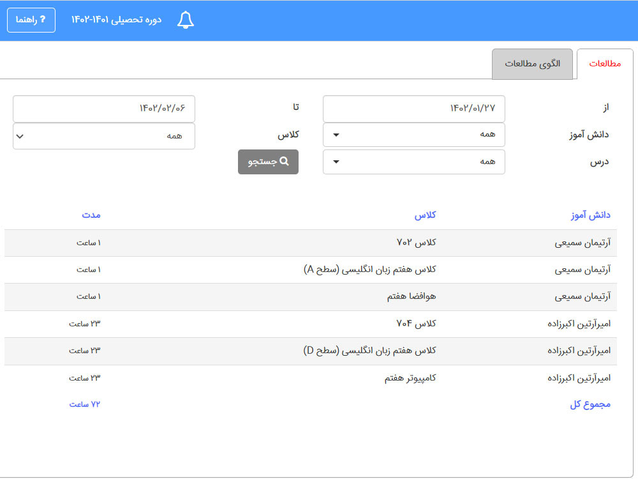Click امیرآرتین اکبرزاده in the کامپیوتر هفتم row

[579, 378]
